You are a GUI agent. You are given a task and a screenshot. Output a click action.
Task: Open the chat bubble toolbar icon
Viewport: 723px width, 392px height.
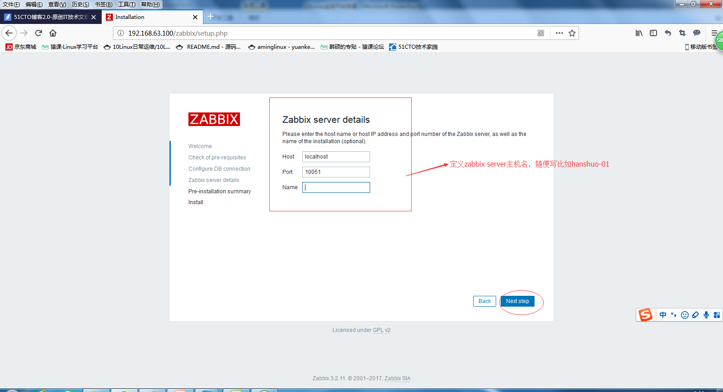click(697, 33)
